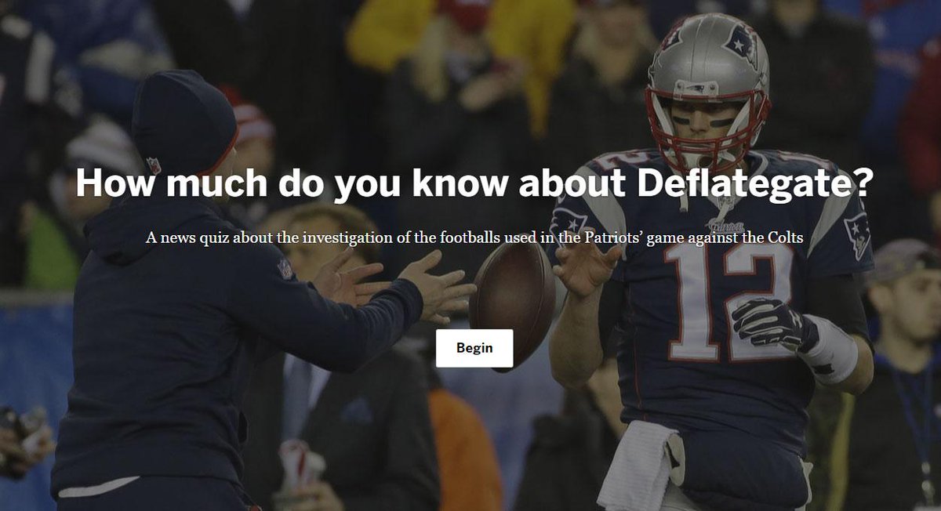Click the news quiz subtitle text
The image size is (941, 511).
coord(474,237)
